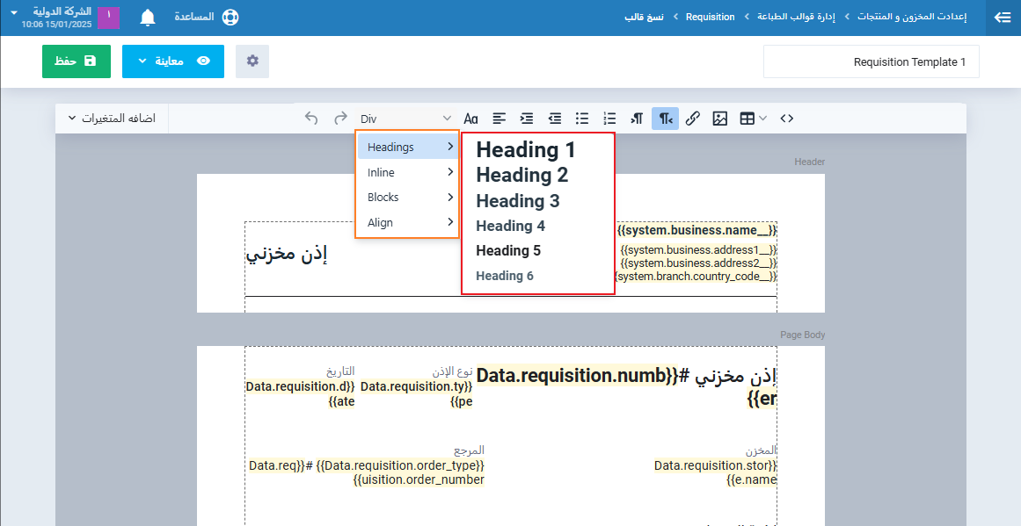
Task: Open the Blocks submenu
Action: coord(407,198)
